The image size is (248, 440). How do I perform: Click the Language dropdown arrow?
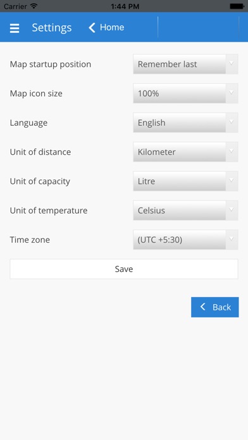(x=232, y=123)
